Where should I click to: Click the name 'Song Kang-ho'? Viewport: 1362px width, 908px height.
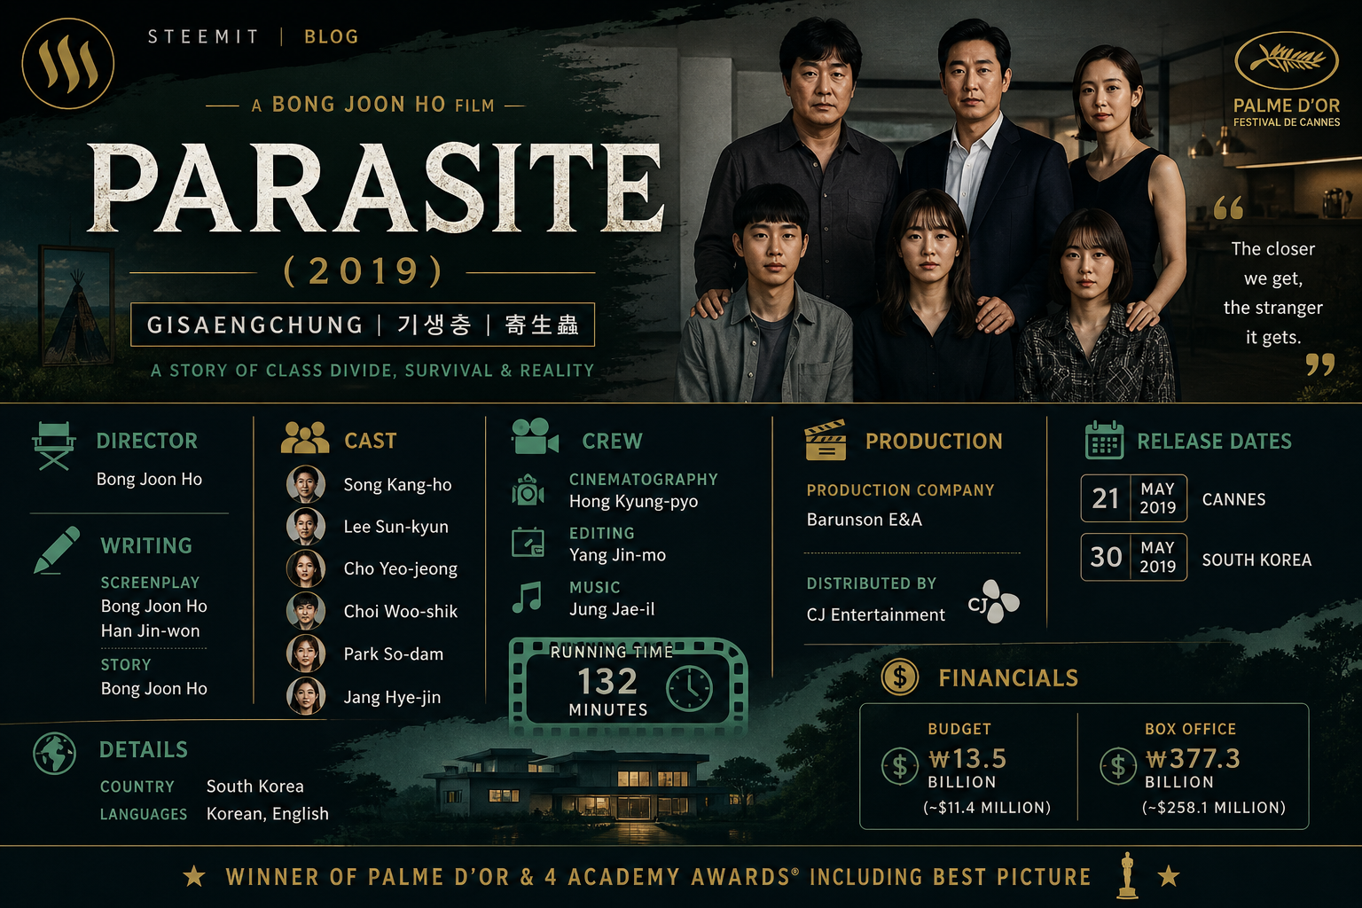coord(398,485)
